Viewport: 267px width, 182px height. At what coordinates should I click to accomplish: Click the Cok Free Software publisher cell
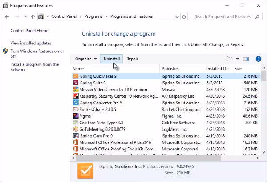click(x=178, y=123)
